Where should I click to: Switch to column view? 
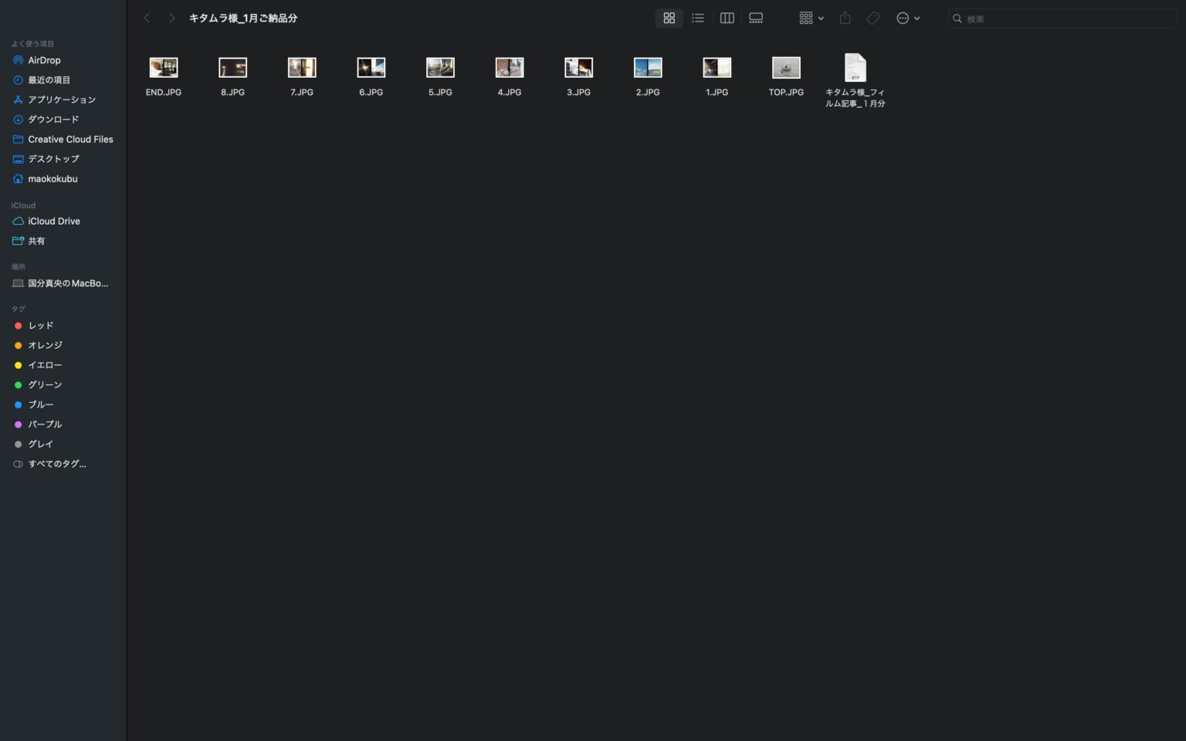click(x=727, y=18)
